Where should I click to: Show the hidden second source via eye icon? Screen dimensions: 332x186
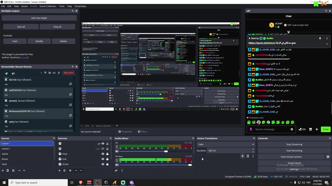[103, 149]
